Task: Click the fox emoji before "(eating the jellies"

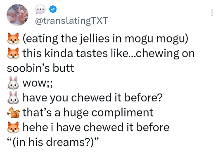Action: (x=13, y=38)
